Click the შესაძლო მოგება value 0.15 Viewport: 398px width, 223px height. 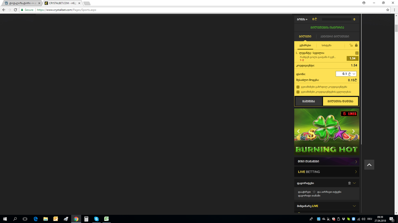click(x=352, y=80)
